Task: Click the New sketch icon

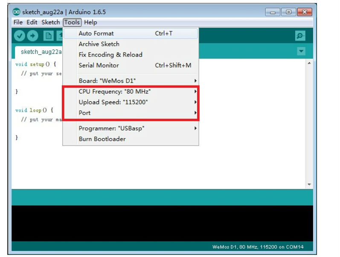Action: [x=49, y=36]
